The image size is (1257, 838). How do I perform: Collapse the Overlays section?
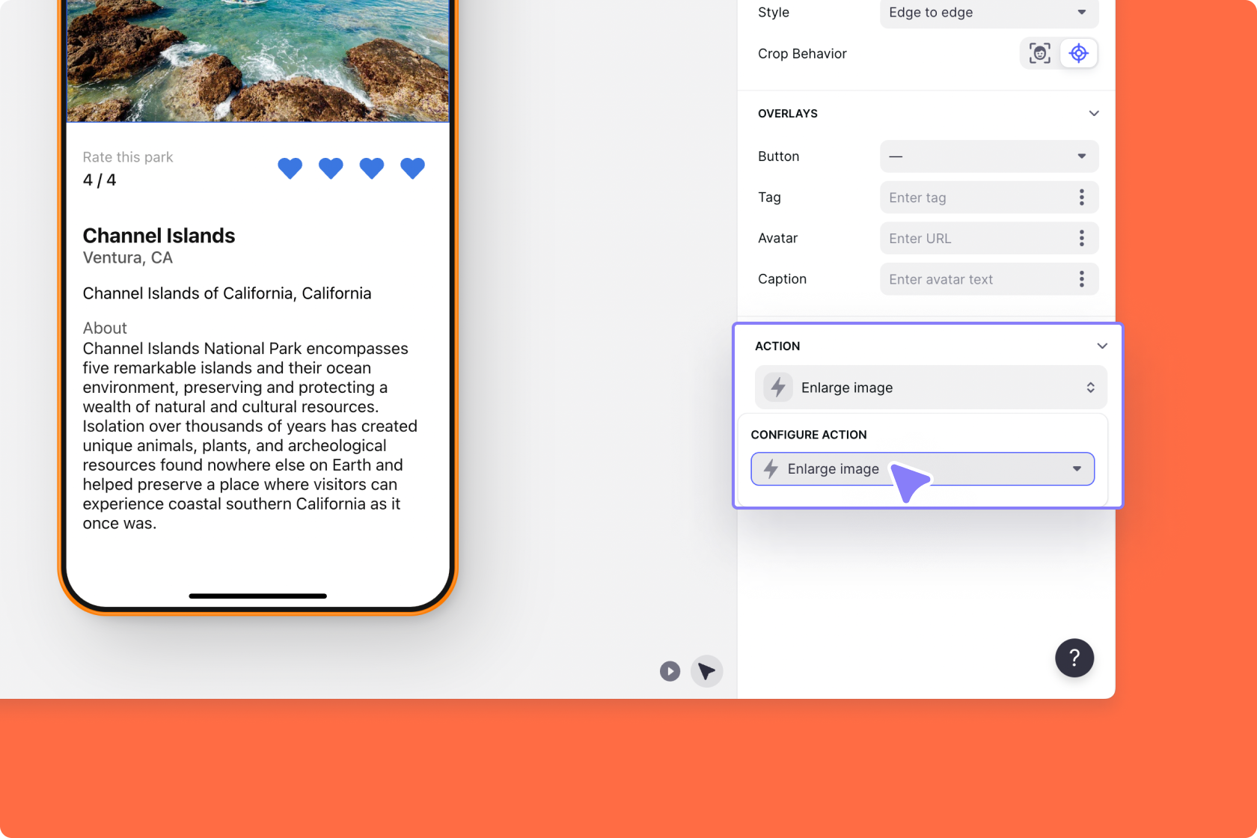[1094, 113]
